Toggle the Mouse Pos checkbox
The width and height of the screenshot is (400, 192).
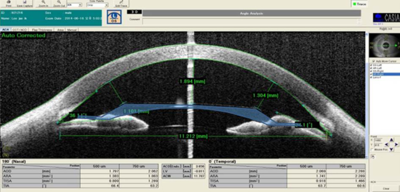pos(373,149)
